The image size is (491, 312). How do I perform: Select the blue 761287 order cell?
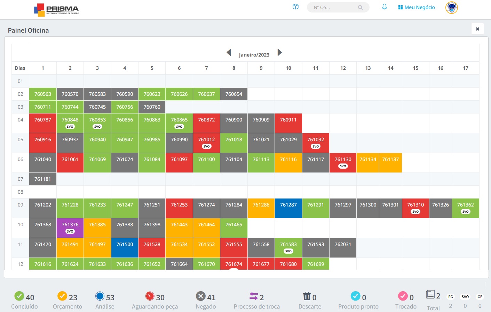[x=288, y=208]
